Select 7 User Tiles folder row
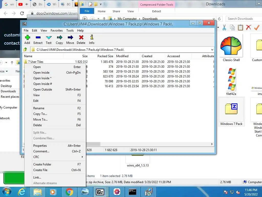262x197 pixels. [118, 62]
